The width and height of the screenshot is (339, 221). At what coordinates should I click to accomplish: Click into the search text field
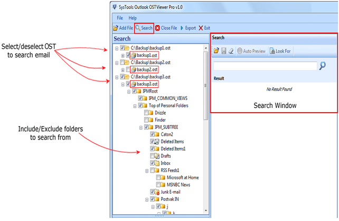tap(265, 66)
